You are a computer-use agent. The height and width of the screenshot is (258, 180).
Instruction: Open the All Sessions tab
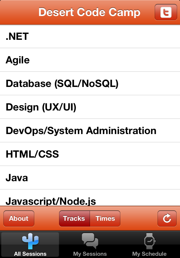[x=30, y=245]
